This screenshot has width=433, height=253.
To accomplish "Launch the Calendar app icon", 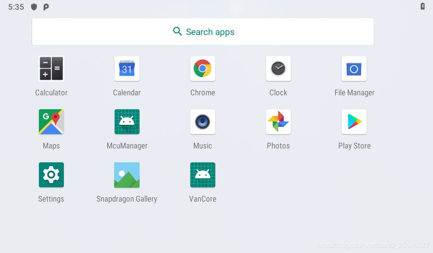I will tap(127, 69).
